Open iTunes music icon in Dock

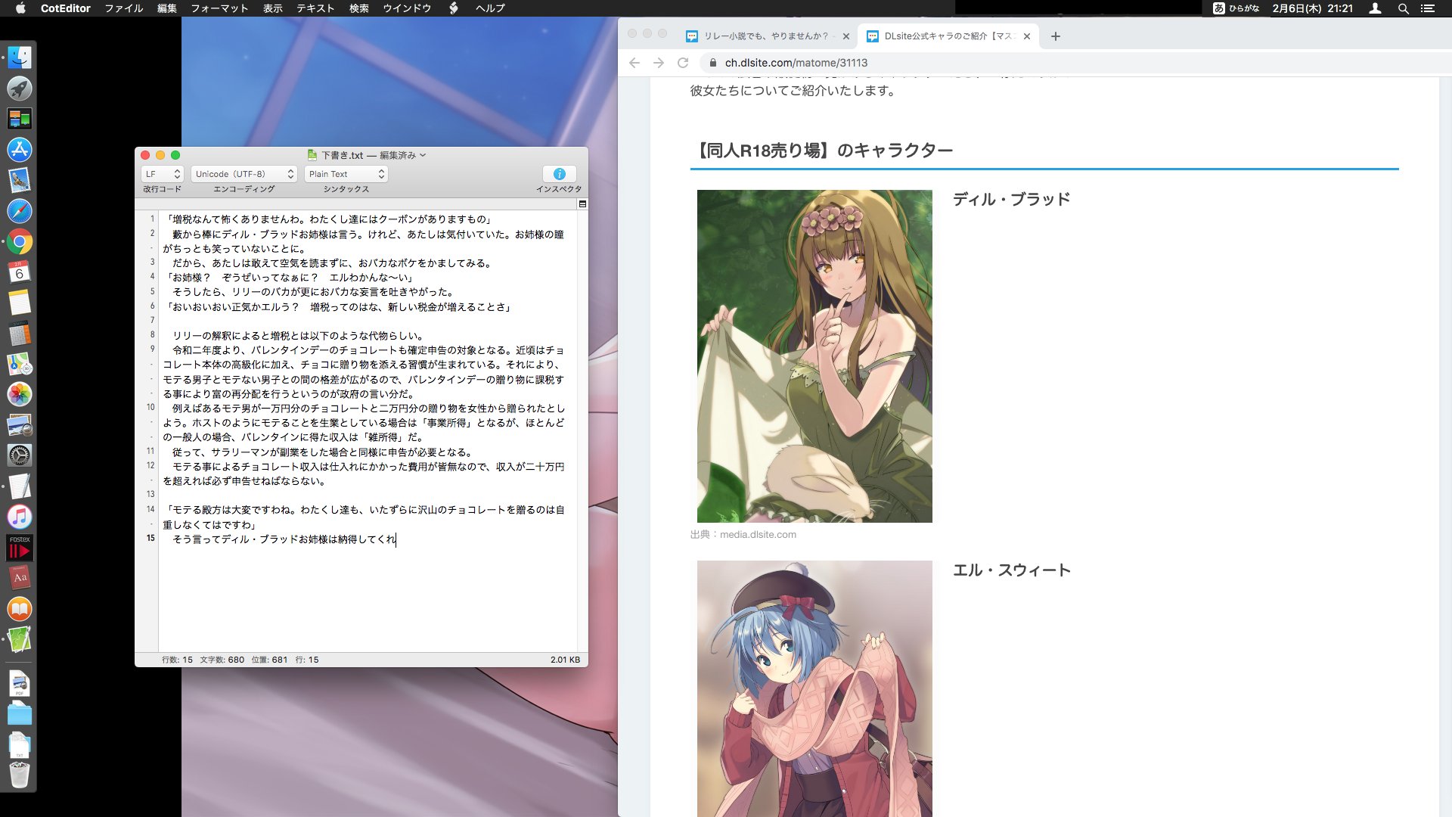coord(20,517)
